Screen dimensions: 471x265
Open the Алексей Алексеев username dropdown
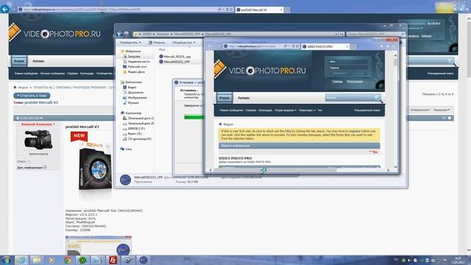click(38, 124)
